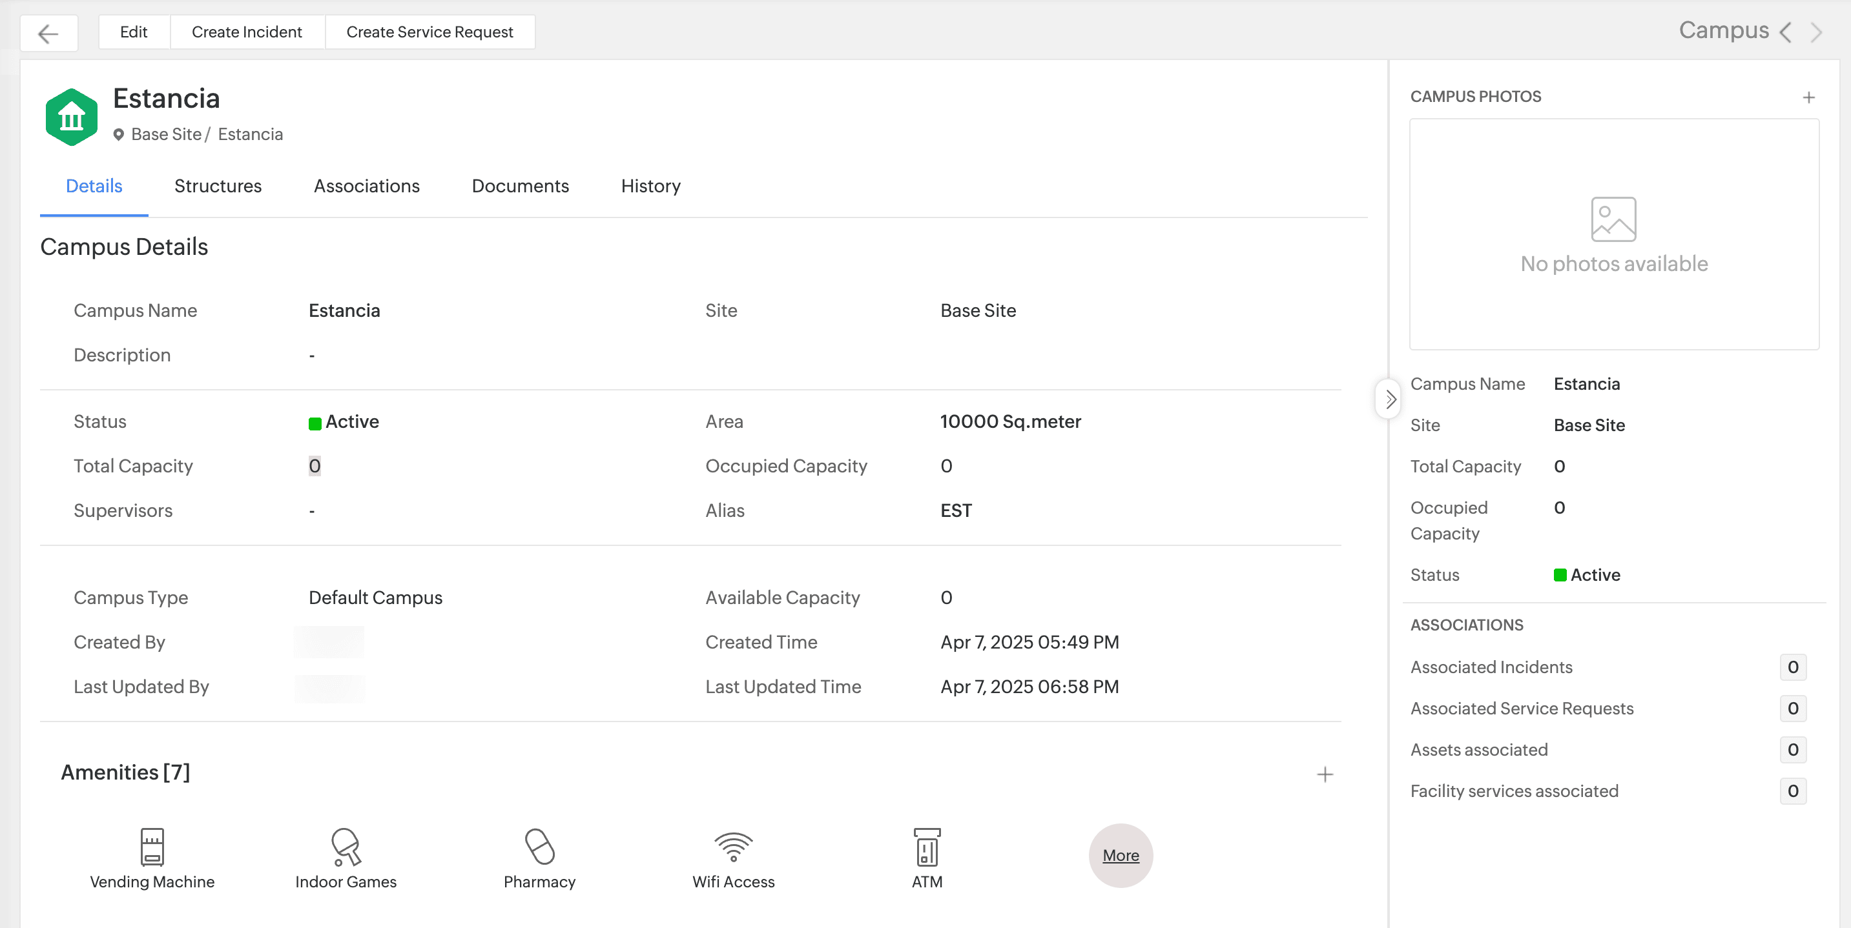Click the back arrow icon
Image resolution: width=1851 pixels, height=928 pixels.
click(x=48, y=33)
